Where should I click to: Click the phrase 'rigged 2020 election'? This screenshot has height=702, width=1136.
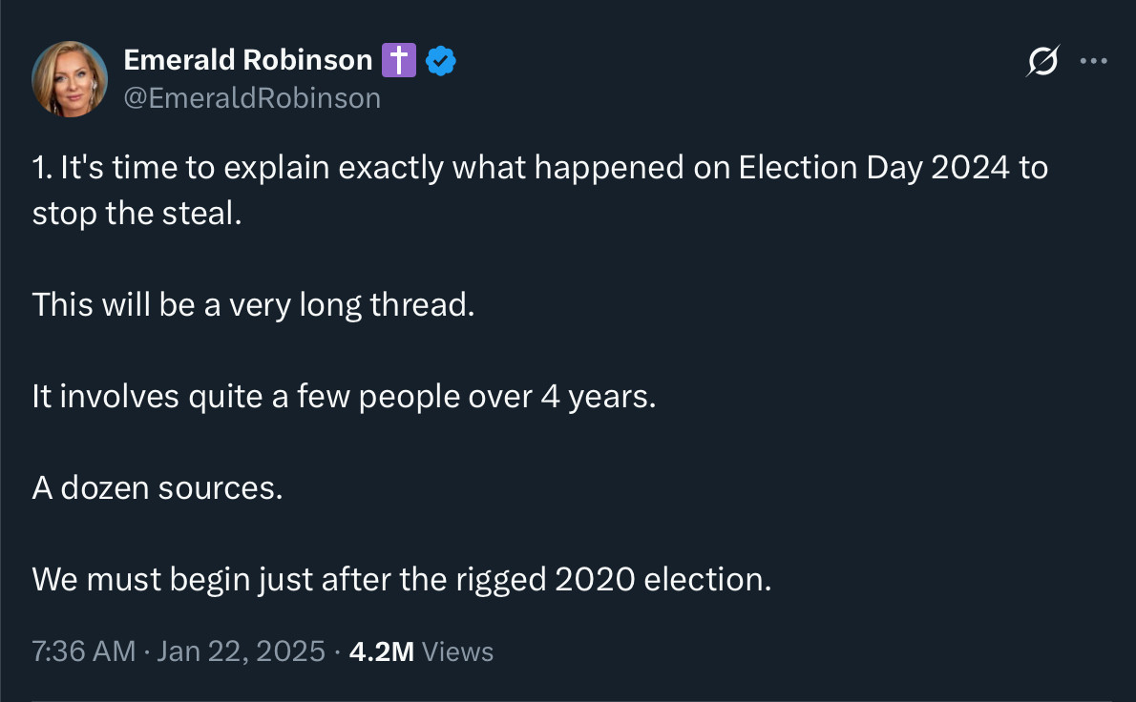[637, 579]
